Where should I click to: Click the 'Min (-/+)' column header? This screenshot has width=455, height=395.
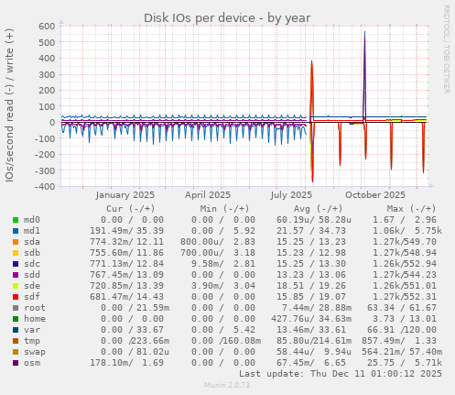click(224, 209)
